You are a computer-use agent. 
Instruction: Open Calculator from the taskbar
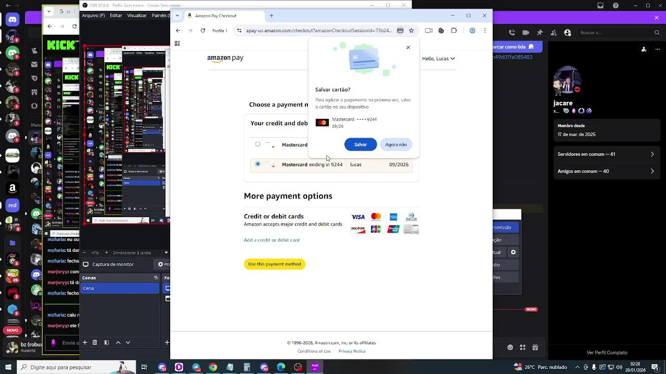247,367
